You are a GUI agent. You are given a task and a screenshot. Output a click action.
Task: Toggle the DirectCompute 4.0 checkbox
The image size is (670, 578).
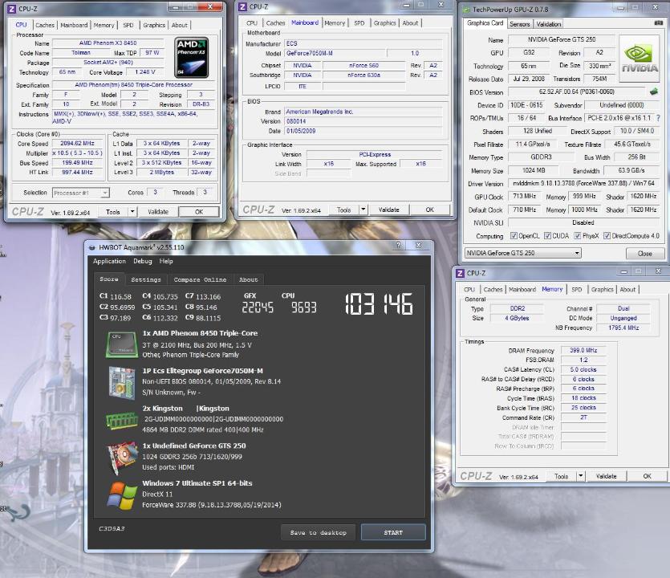point(607,235)
